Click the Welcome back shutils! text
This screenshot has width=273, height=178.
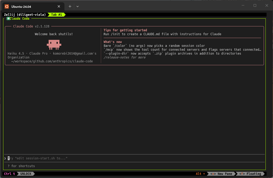pos(54,34)
